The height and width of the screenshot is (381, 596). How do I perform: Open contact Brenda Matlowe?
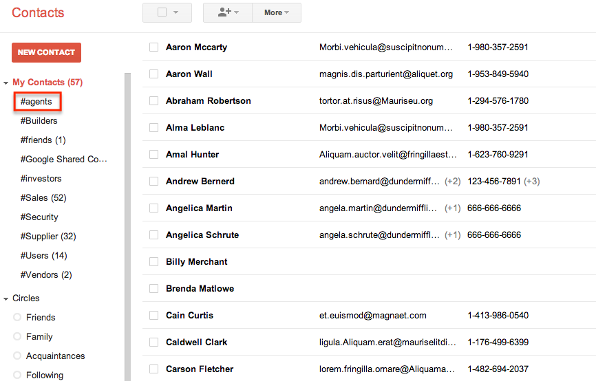pos(200,289)
